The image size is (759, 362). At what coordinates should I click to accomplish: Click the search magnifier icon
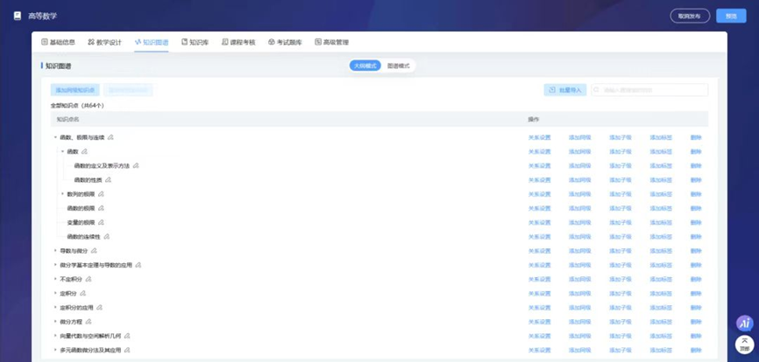(x=598, y=90)
